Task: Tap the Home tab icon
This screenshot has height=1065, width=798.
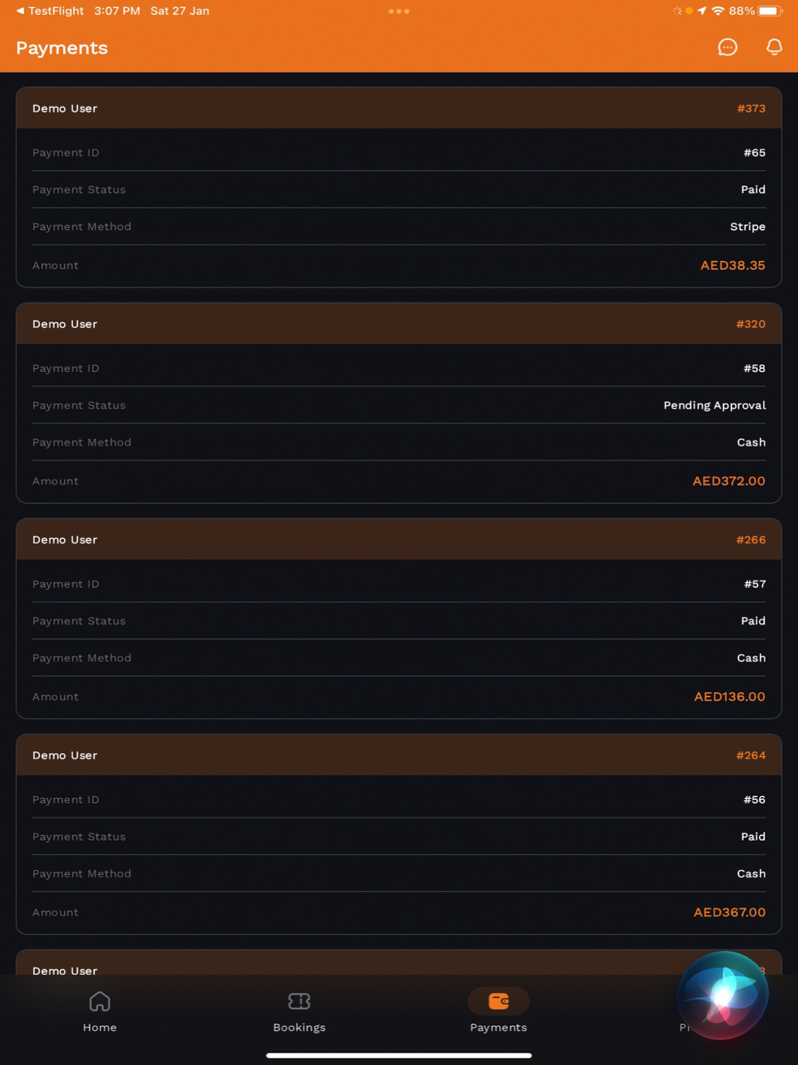Action: point(100,1001)
